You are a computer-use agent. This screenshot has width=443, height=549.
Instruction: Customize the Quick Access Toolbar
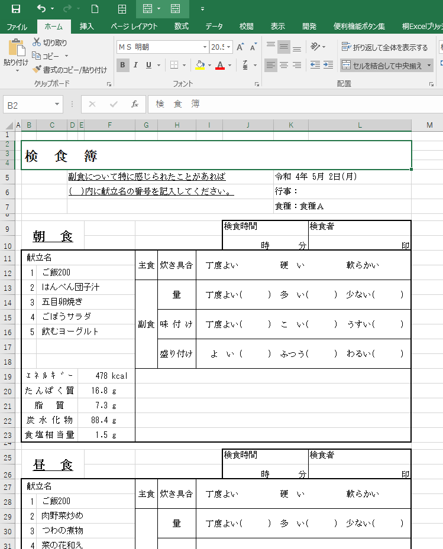[202, 9]
